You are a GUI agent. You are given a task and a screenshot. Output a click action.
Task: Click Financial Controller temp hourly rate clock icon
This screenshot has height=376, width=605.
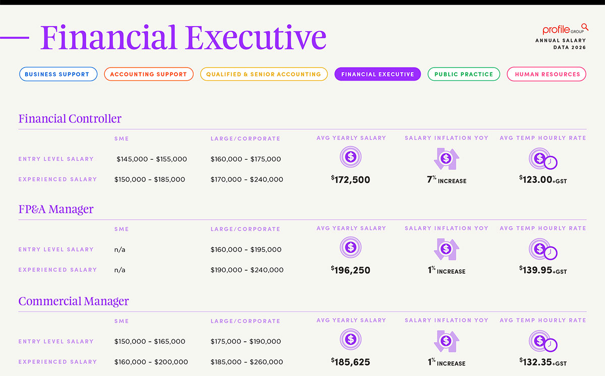point(542,159)
